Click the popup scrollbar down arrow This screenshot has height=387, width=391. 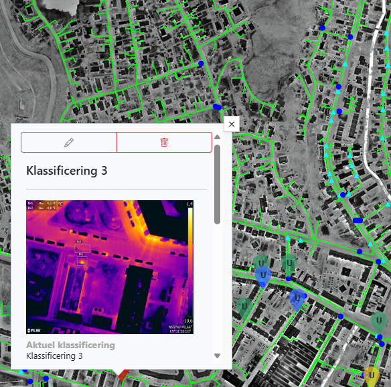(217, 356)
